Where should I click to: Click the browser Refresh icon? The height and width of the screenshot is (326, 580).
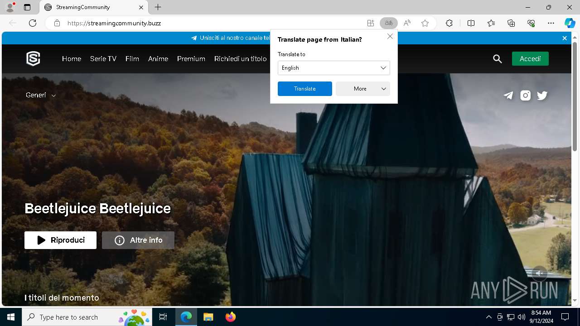coord(33,23)
